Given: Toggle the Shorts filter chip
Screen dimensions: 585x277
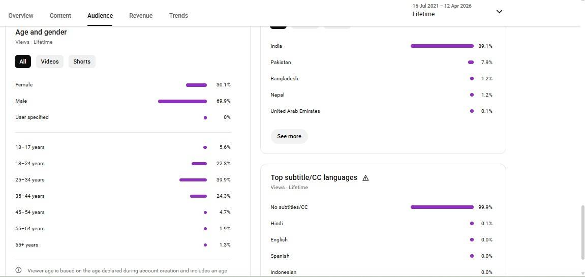Looking at the screenshot, I should 82,61.
